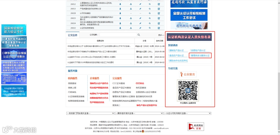
Task: Open the 认证认可机构相关连接 dropdown
Action: (x=187, y=113)
